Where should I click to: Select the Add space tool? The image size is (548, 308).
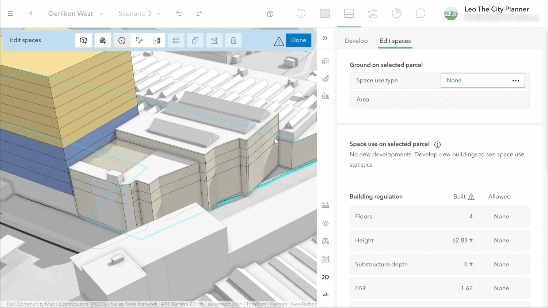[x=103, y=40]
